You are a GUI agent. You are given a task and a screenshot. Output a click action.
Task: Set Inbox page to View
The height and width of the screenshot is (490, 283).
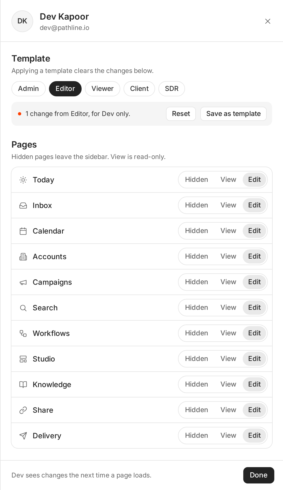tap(228, 205)
